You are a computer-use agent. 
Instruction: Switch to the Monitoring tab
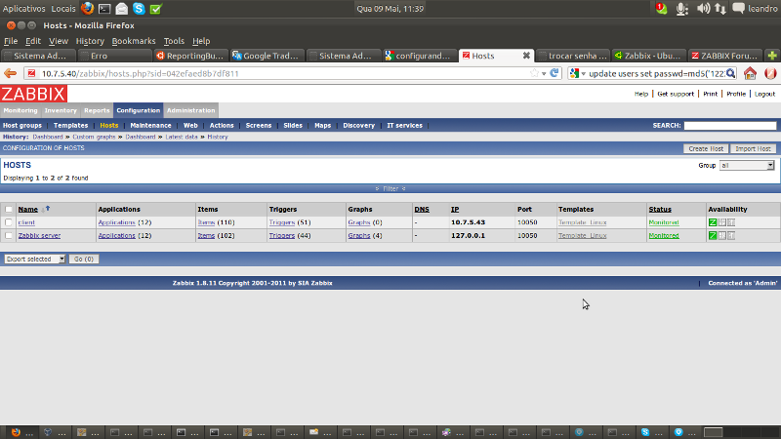coord(21,110)
